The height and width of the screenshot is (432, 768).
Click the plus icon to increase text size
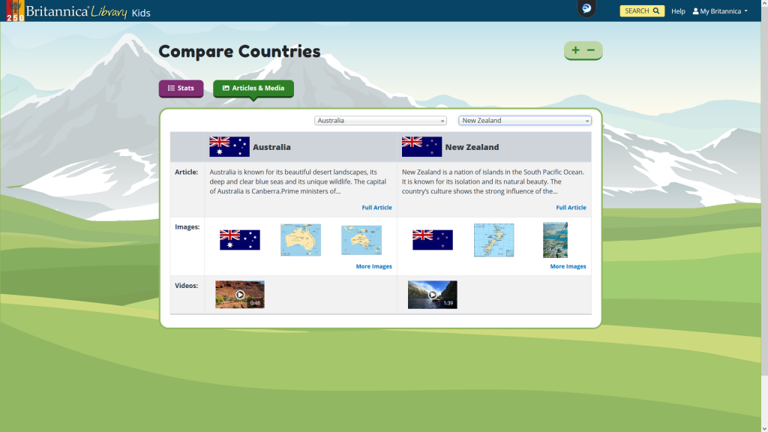(x=575, y=50)
